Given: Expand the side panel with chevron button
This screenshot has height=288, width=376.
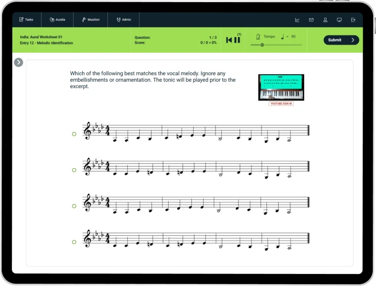Looking at the screenshot, I should click(x=19, y=62).
